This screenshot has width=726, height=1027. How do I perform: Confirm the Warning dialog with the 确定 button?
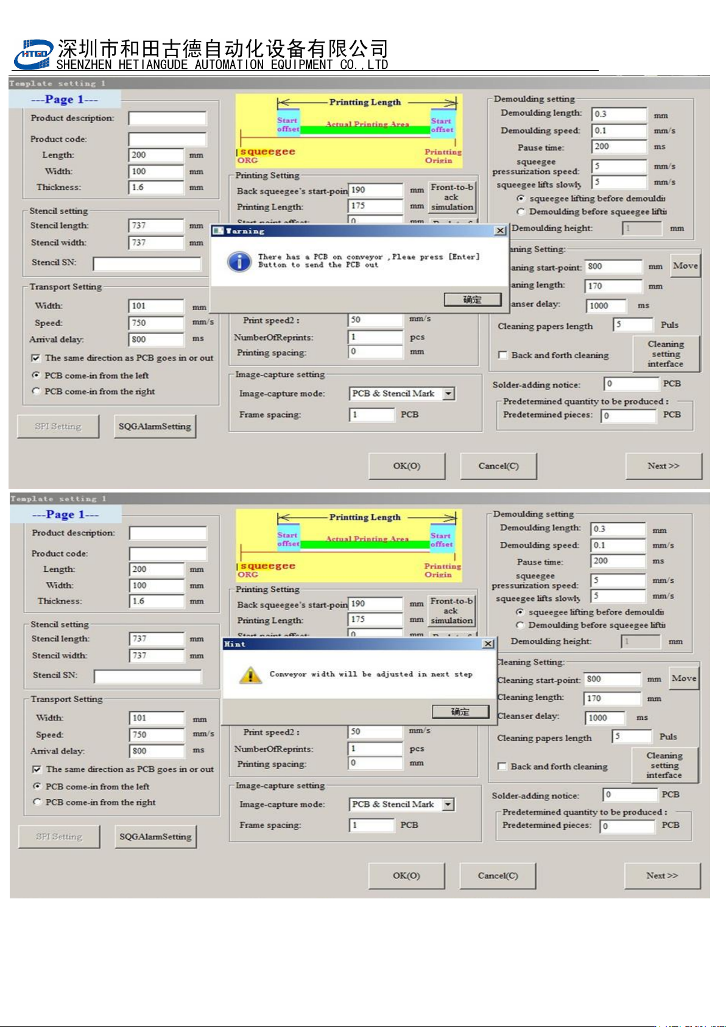pos(473,299)
